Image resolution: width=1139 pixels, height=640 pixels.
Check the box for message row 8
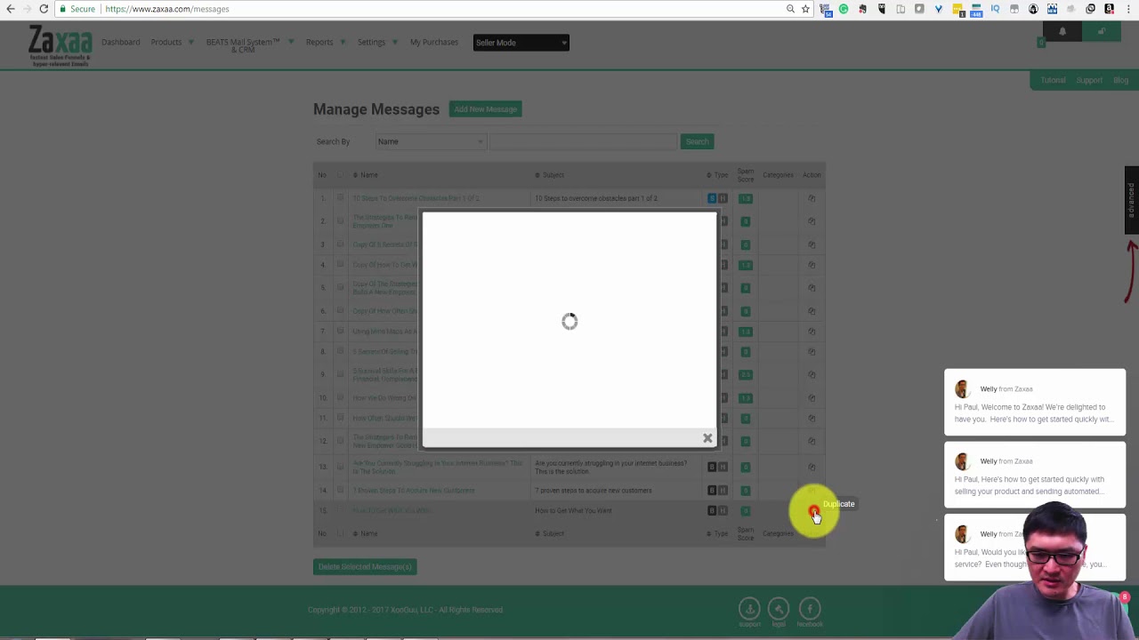pyautogui.click(x=340, y=351)
